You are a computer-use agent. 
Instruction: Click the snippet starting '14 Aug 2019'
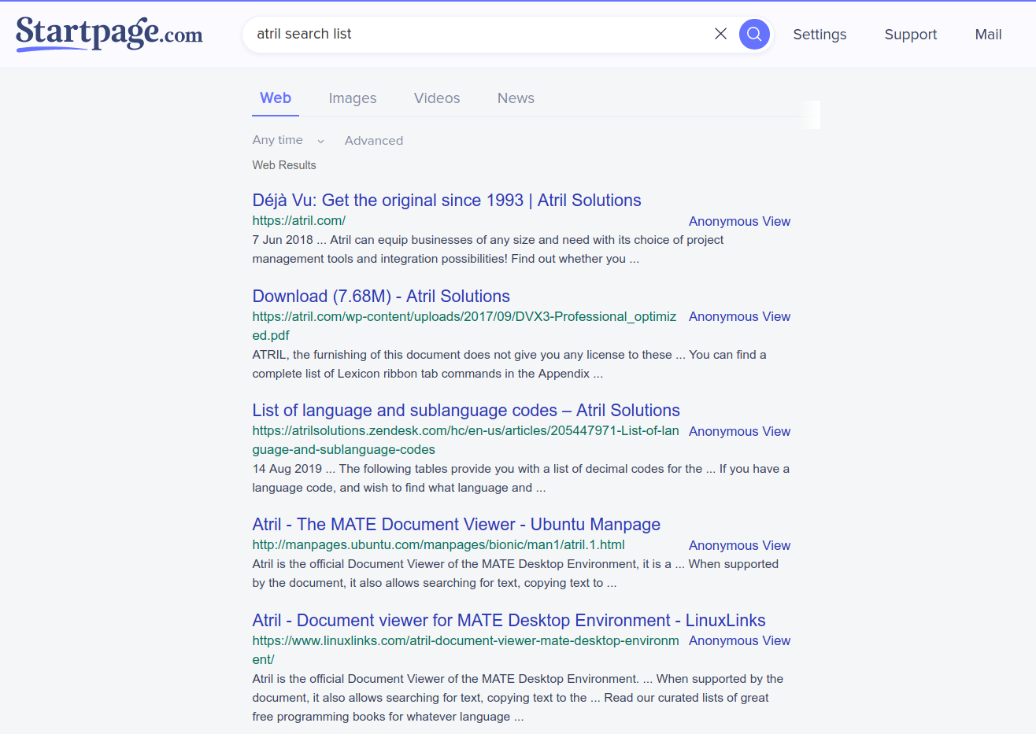click(x=520, y=478)
